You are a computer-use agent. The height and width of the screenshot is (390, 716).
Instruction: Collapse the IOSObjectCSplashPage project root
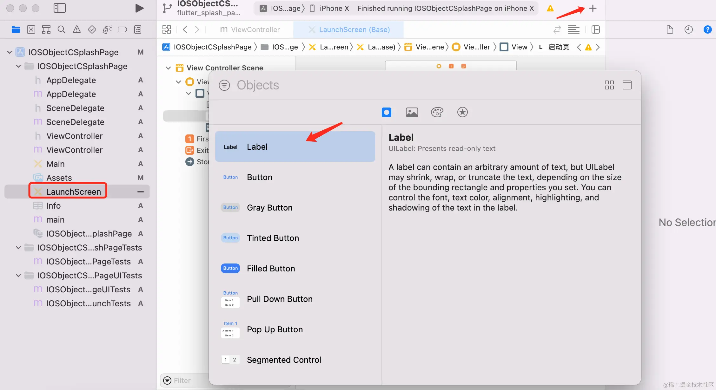pos(10,52)
